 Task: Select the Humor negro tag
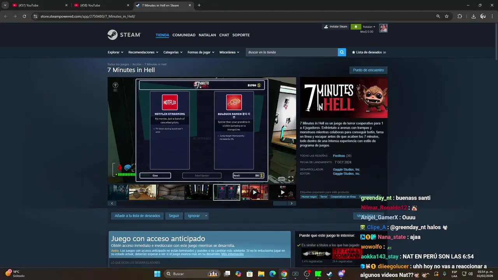tap(309, 197)
